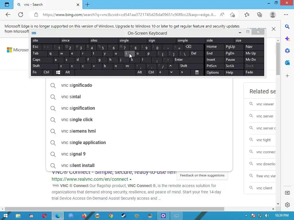Click the Options key on keyboard

(214, 72)
